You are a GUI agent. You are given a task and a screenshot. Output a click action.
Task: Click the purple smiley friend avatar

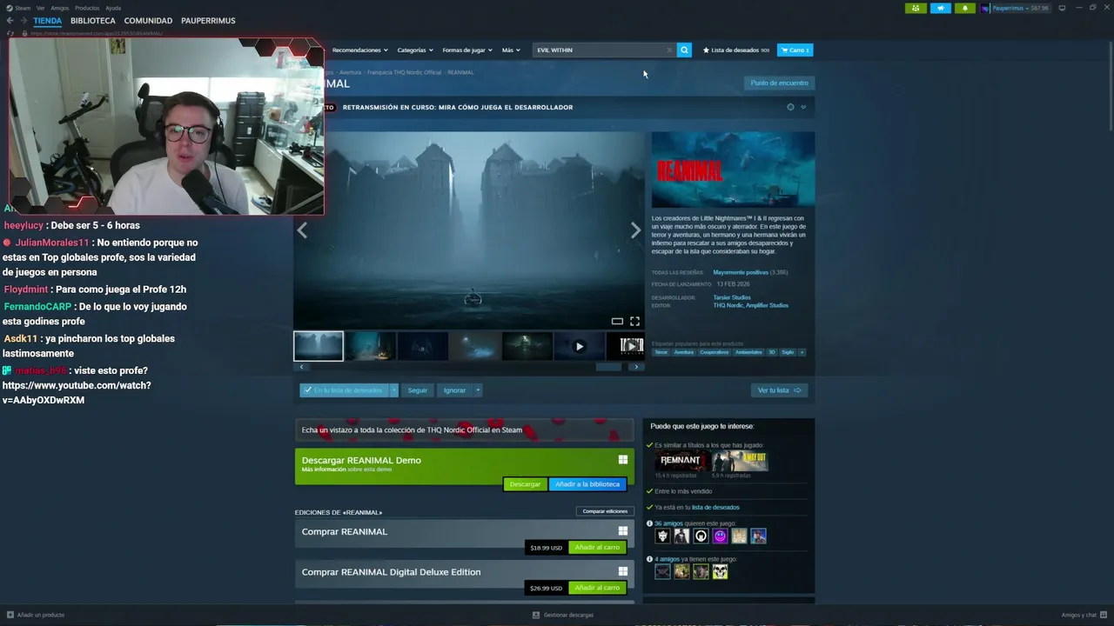point(720,536)
